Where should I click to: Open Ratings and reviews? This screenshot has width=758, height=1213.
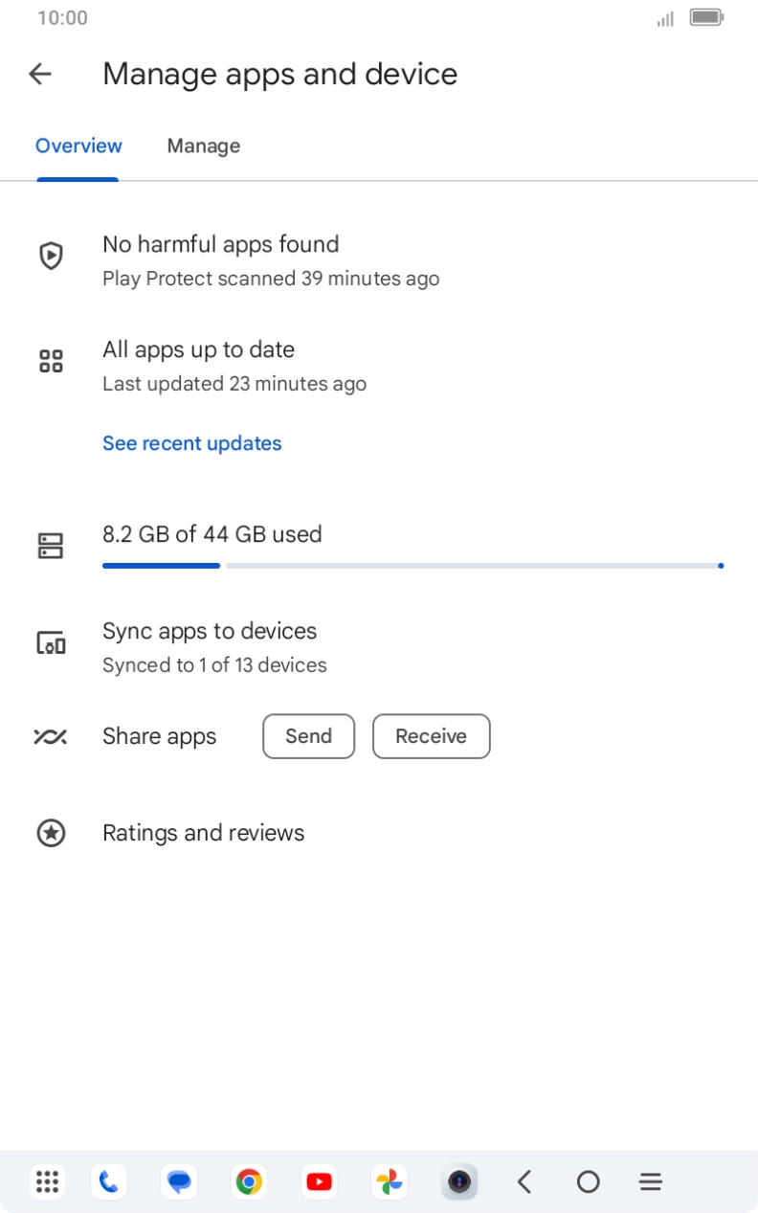click(203, 833)
